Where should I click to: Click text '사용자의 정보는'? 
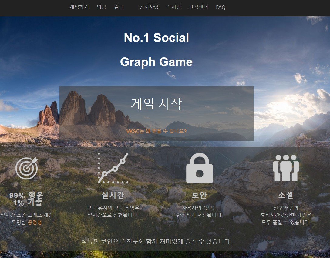200,208
